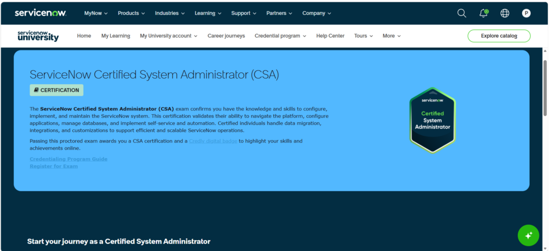Open the Help Center

[330, 36]
